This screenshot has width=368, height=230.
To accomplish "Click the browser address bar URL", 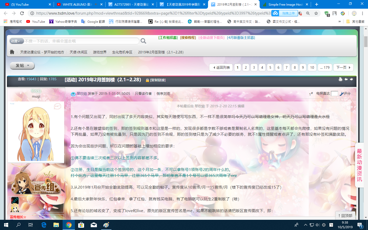I will coord(153,13).
